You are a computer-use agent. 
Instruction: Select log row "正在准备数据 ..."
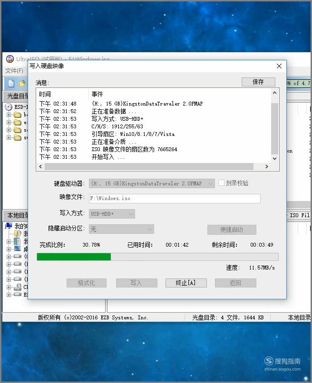click(154, 111)
